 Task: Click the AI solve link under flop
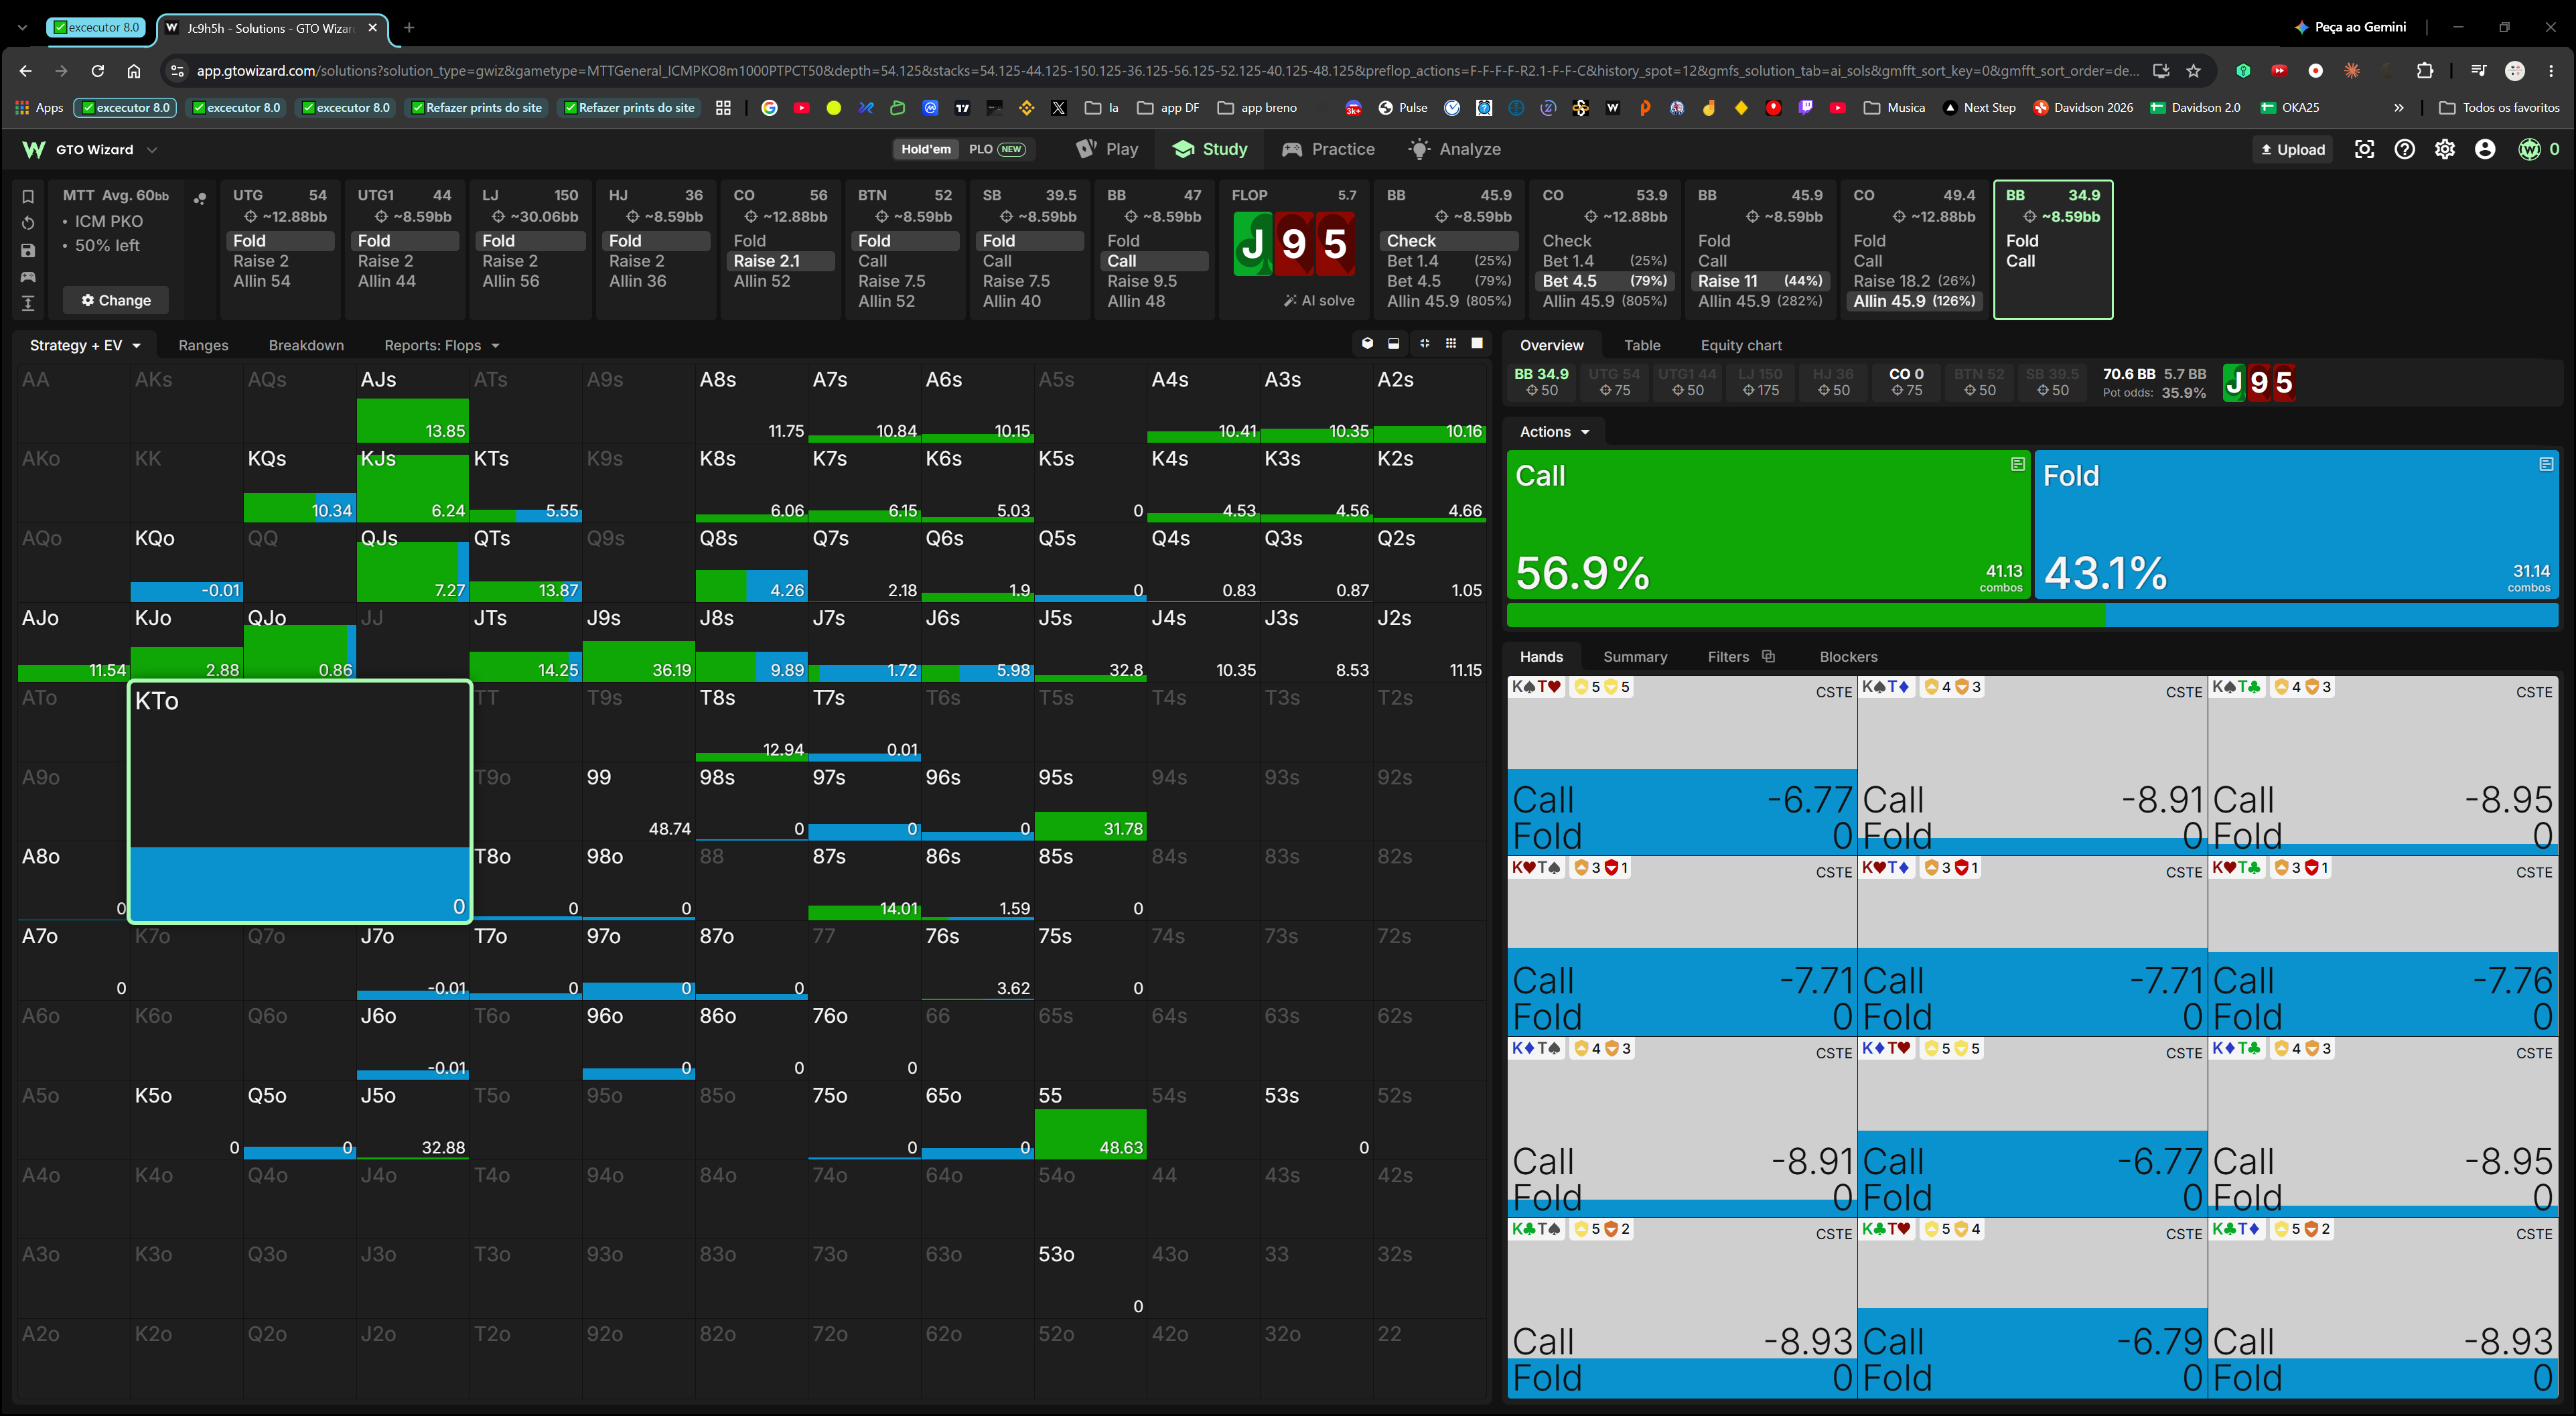click(x=1319, y=300)
